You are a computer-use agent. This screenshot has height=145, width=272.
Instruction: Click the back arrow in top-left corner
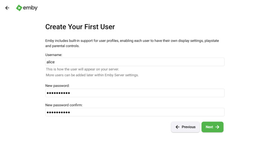pyautogui.click(x=7, y=8)
